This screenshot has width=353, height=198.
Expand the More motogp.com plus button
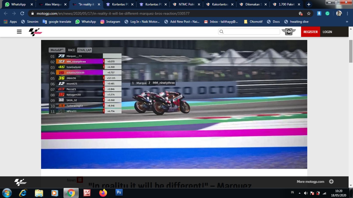331,181
